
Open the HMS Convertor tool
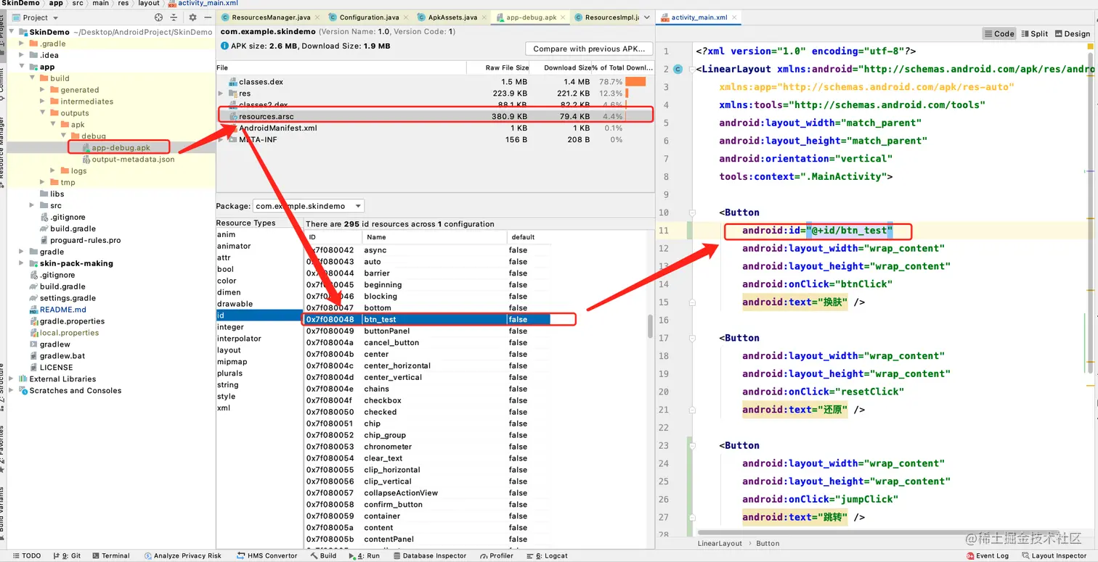[x=267, y=555]
